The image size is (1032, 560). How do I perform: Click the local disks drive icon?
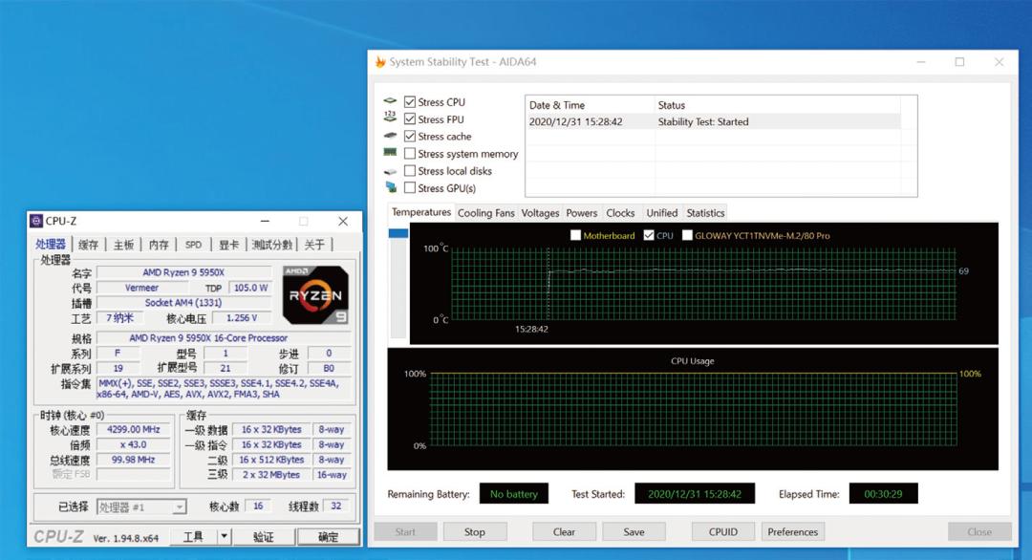click(x=390, y=171)
